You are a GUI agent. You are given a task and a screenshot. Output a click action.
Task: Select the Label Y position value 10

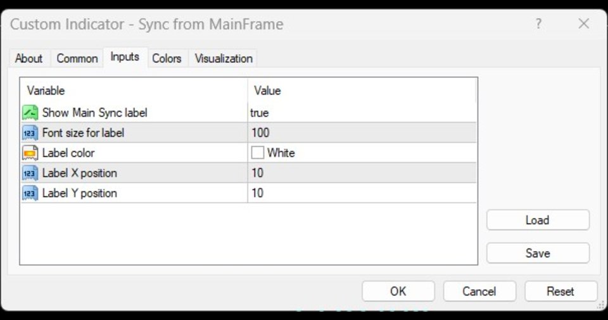tap(362, 193)
